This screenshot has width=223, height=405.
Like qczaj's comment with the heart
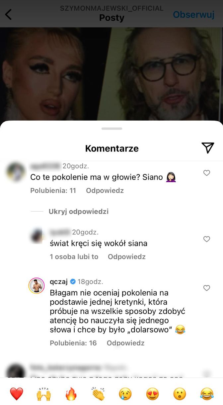[207, 288]
